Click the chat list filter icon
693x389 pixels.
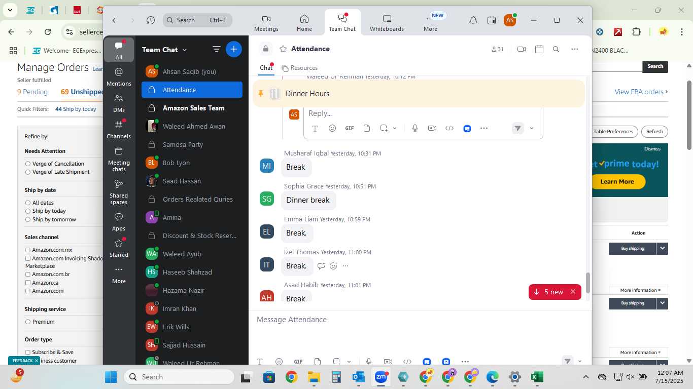coord(217,49)
